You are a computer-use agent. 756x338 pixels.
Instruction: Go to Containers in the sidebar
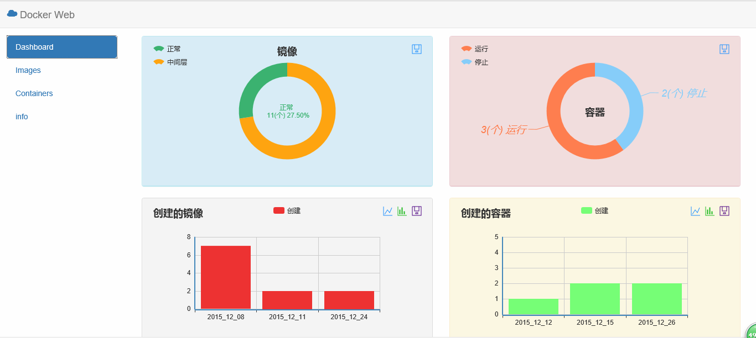[34, 93]
